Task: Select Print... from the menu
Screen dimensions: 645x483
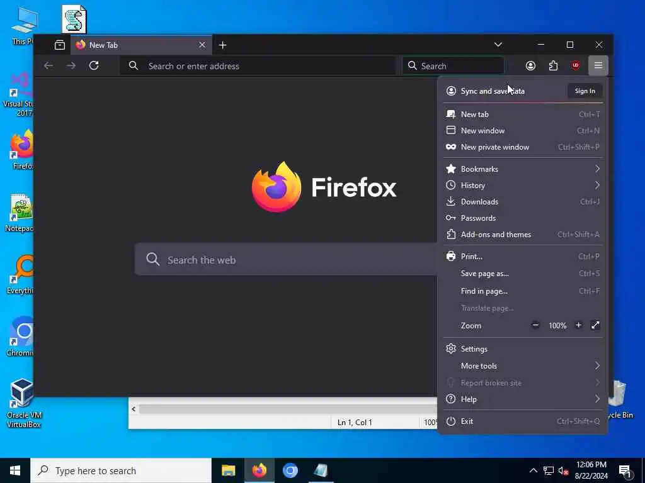Action: tap(523, 257)
